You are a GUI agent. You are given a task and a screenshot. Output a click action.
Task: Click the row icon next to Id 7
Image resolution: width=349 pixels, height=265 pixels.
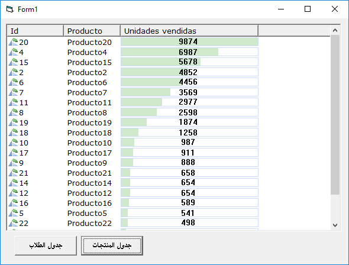(x=13, y=92)
